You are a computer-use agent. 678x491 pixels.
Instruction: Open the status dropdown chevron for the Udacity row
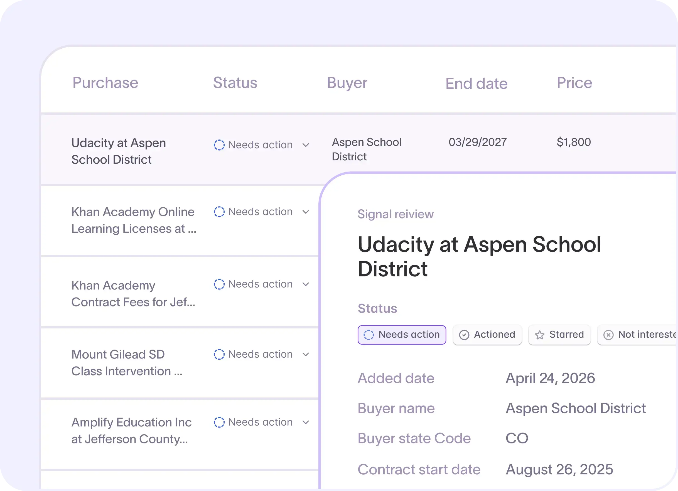coord(306,145)
